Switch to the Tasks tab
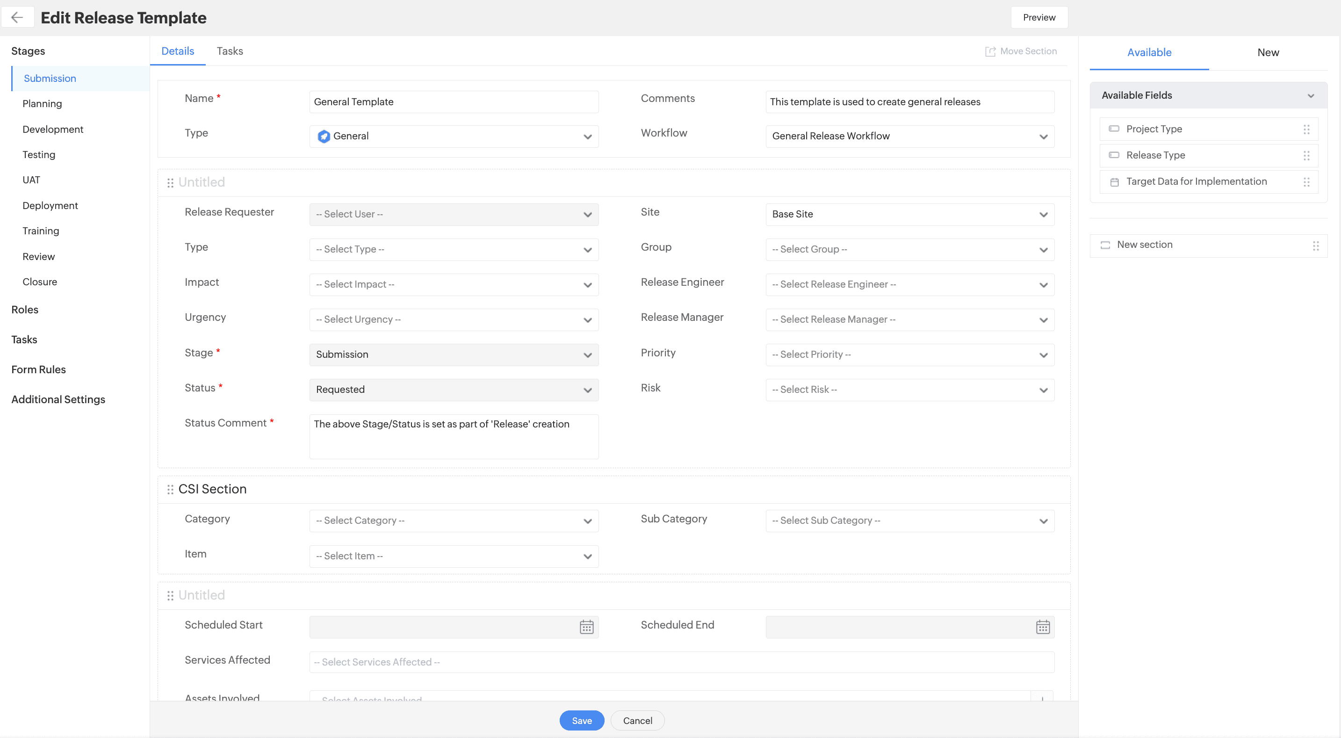This screenshot has height=738, width=1341. (230, 51)
